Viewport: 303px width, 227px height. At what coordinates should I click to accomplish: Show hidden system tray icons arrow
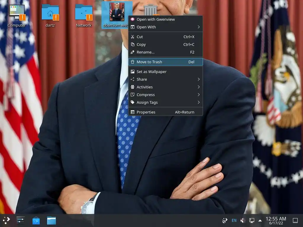coord(260,220)
